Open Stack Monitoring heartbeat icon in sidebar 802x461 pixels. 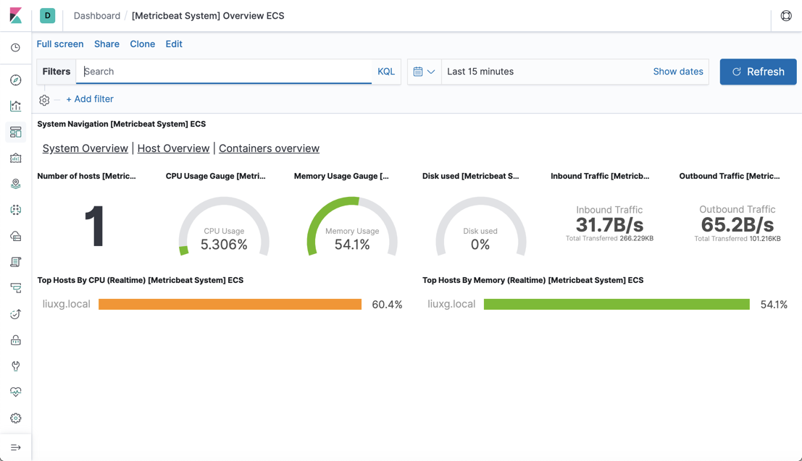pyautogui.click(x=16, y=392)
